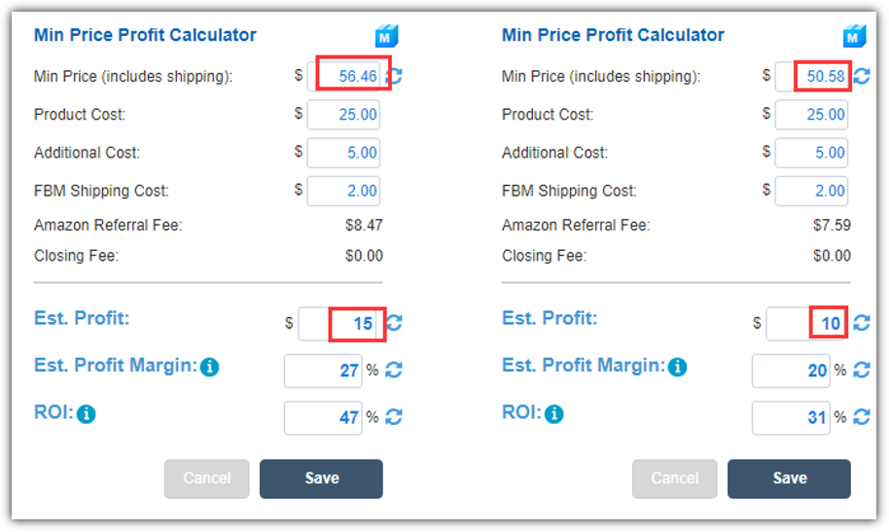The image size is (889, 532).
Task: Recalculate Est. Profit in the right calculator
Action: pos(862,323)
